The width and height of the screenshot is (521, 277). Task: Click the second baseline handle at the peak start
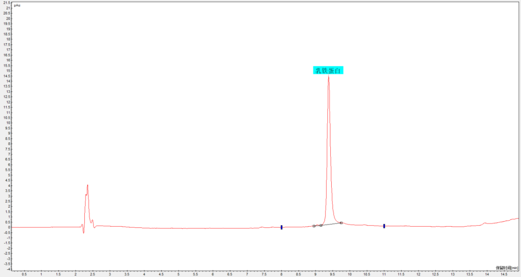click(321, 225)
